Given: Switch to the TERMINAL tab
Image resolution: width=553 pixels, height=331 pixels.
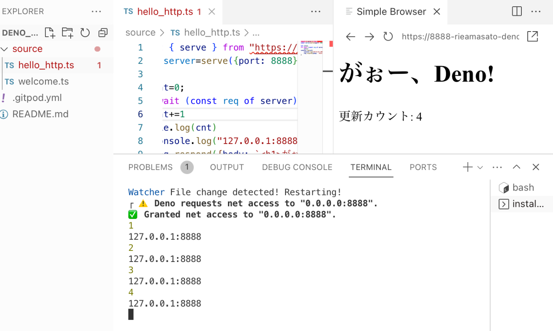Looking at the screenshot, I should coord(371,167).
